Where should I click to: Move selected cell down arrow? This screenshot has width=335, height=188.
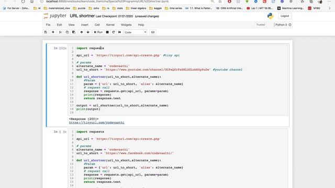(x=88, y=32)
